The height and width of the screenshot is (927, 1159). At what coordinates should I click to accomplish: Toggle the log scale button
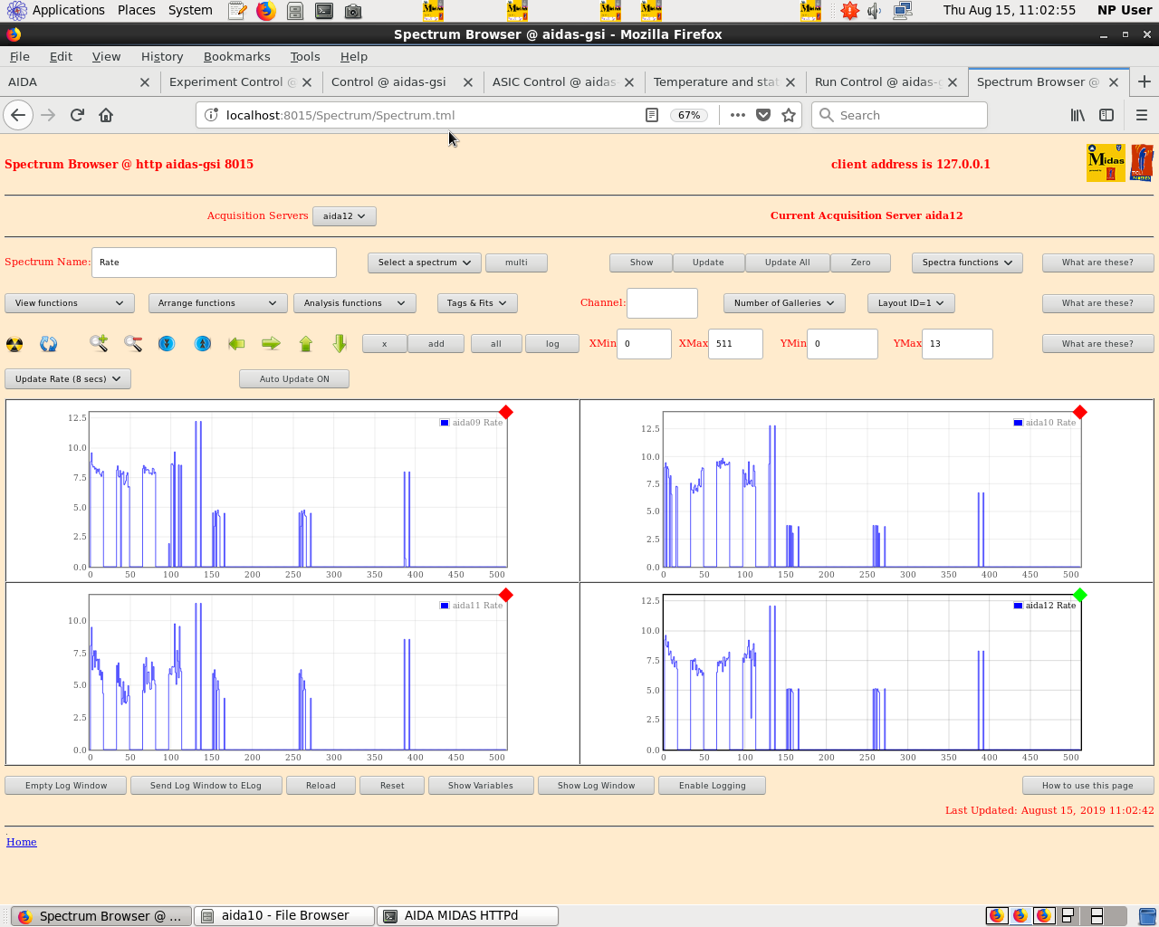tap(552, 344)
